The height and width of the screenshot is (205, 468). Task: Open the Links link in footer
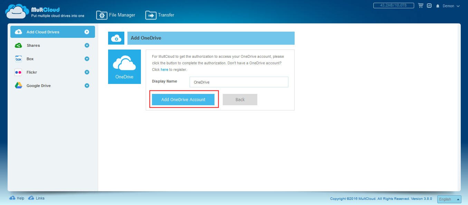point(40,198)
